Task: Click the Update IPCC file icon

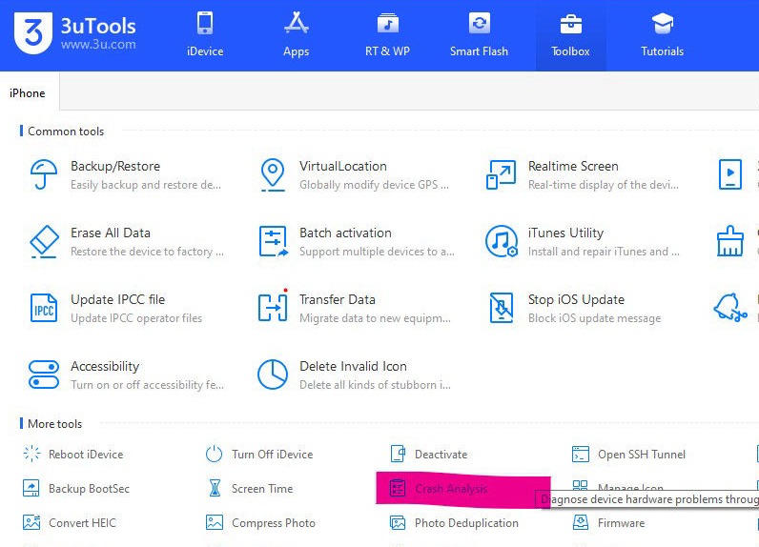Action: (x=44, y=308)
